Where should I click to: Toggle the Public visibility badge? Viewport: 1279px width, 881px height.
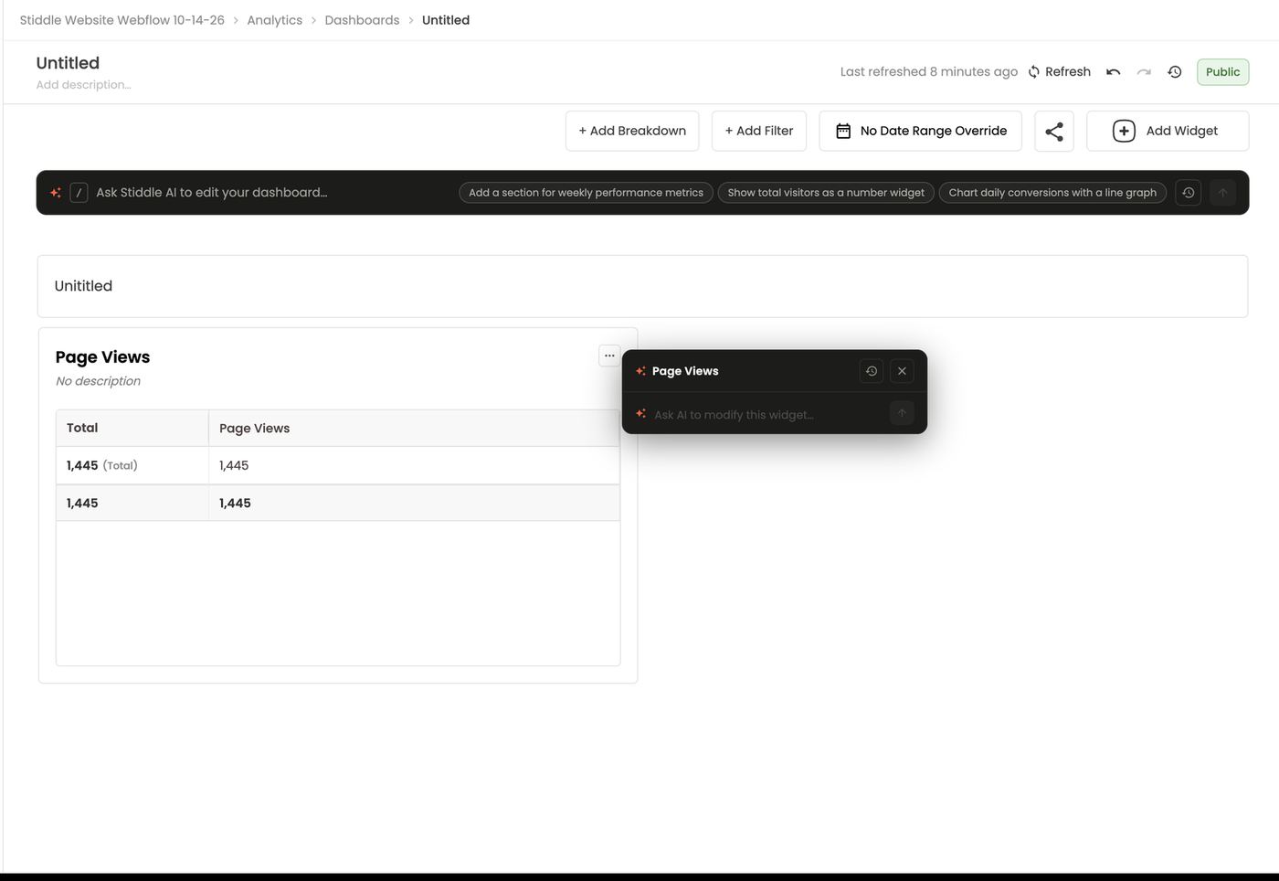(x=1222, y=71)
